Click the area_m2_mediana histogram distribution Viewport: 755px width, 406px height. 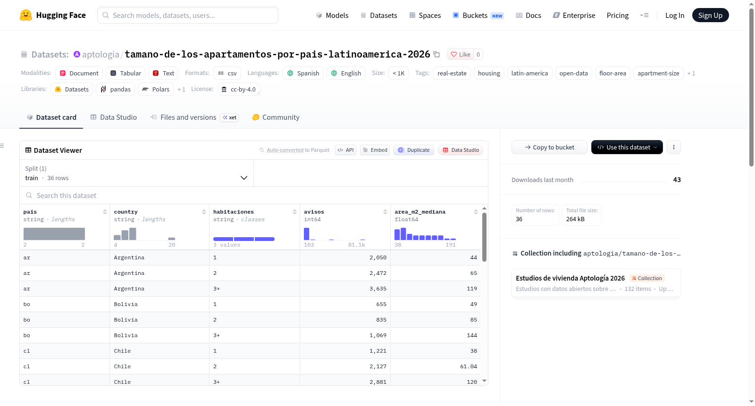click(x=425, y=234)
